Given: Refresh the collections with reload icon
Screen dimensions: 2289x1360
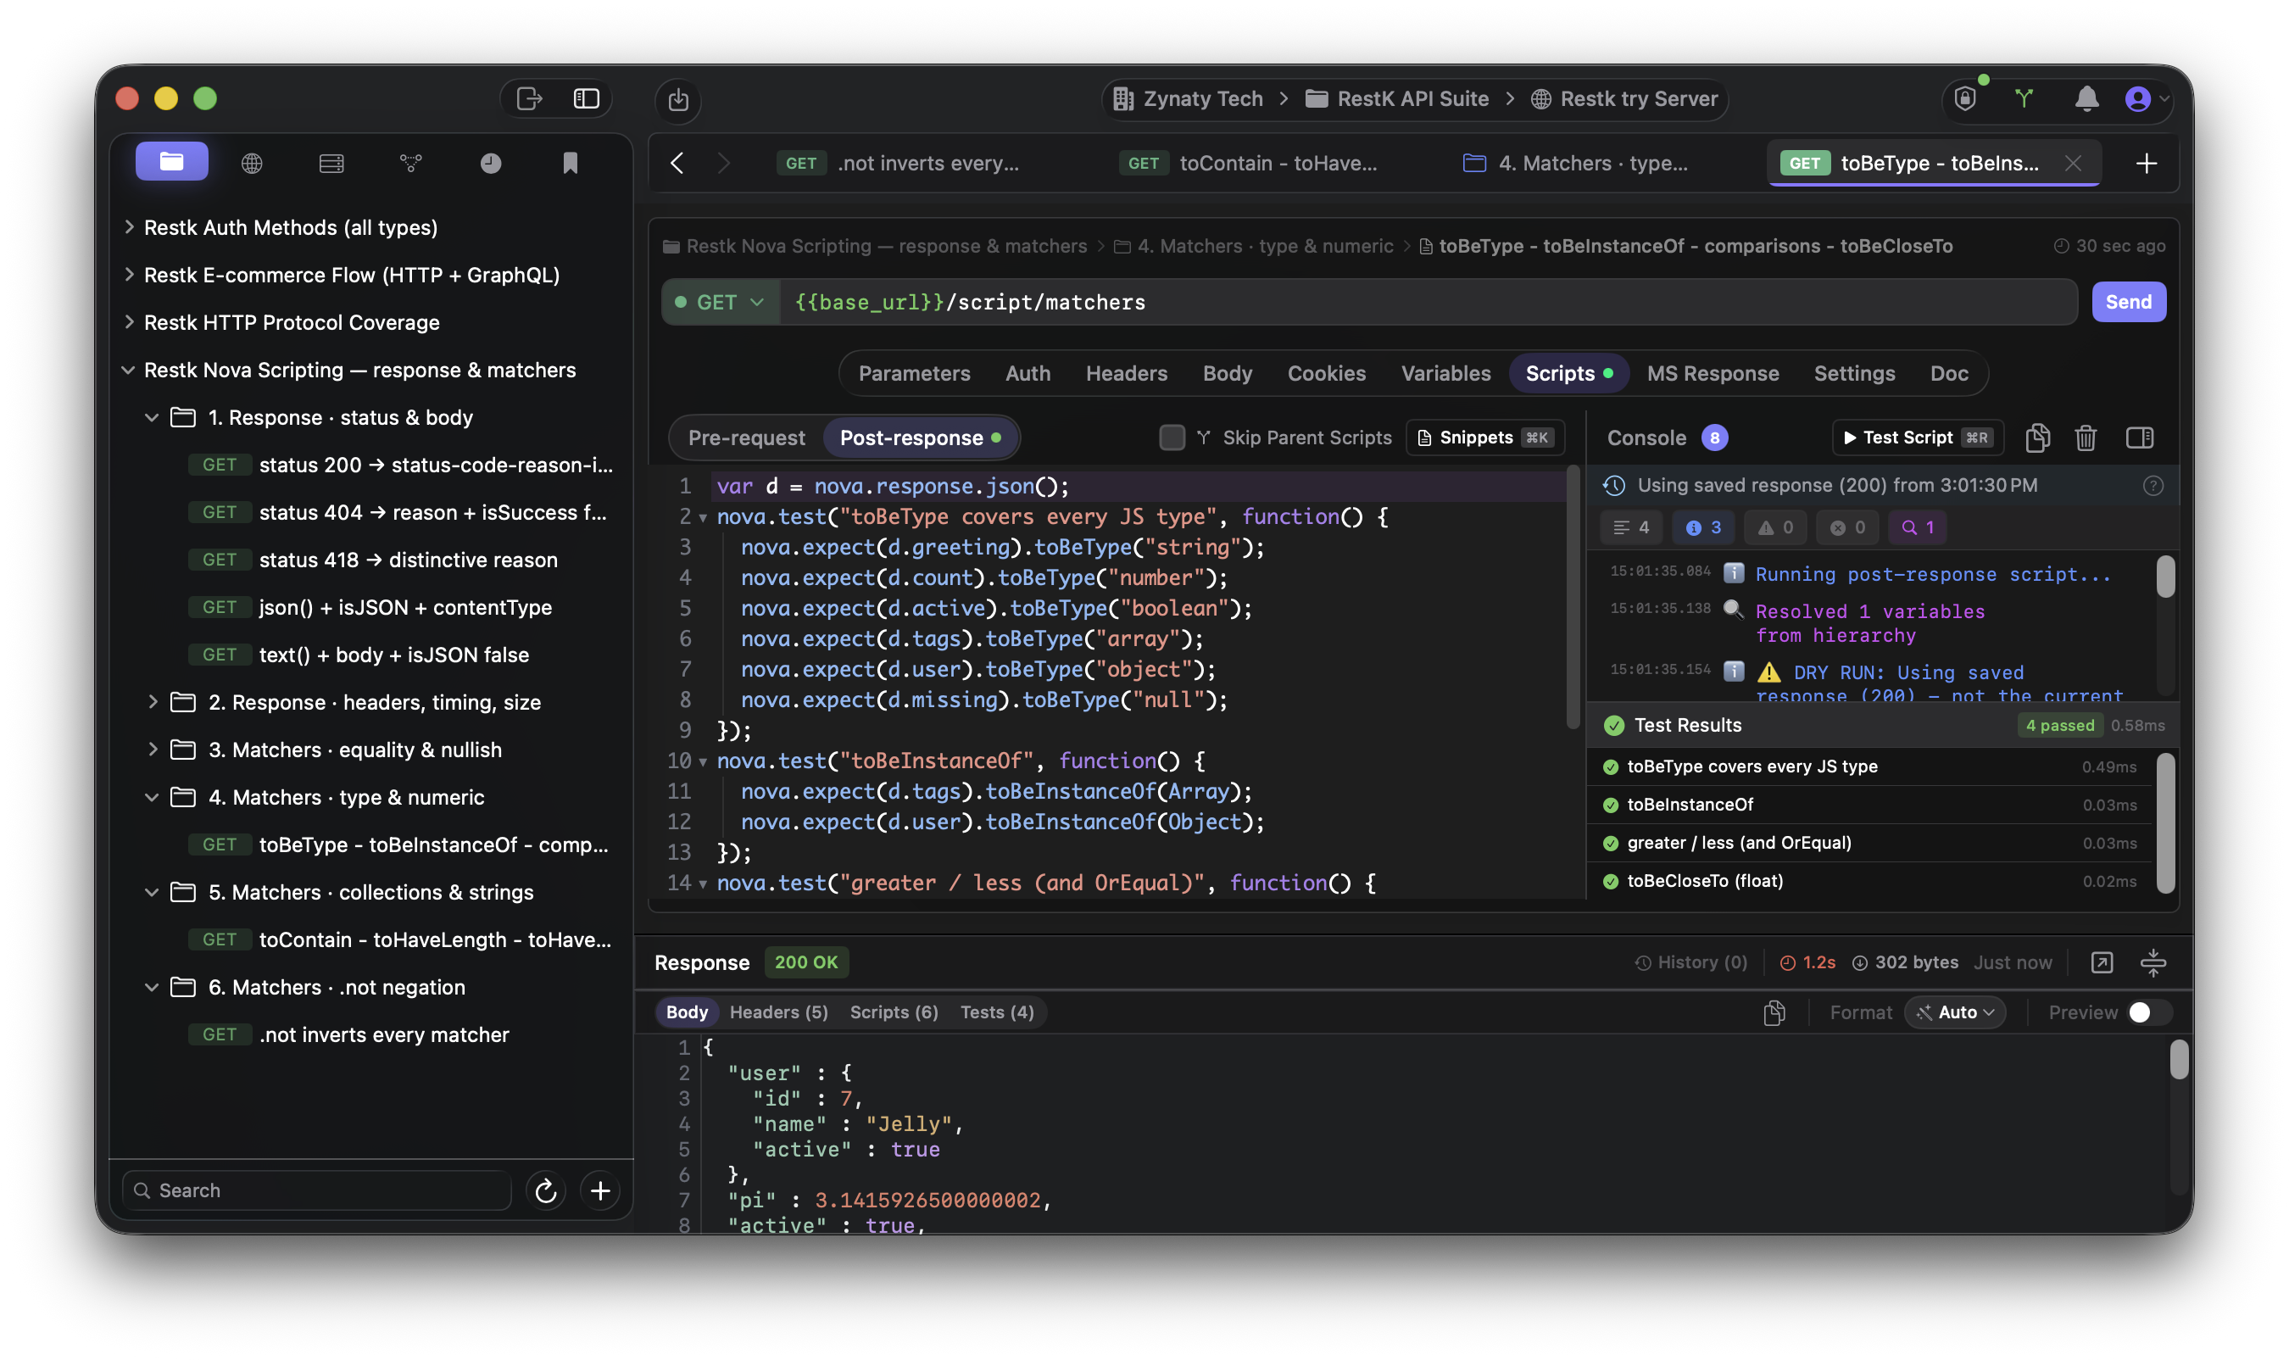Looking at the screenshot, I should [x=546, y=1190].
